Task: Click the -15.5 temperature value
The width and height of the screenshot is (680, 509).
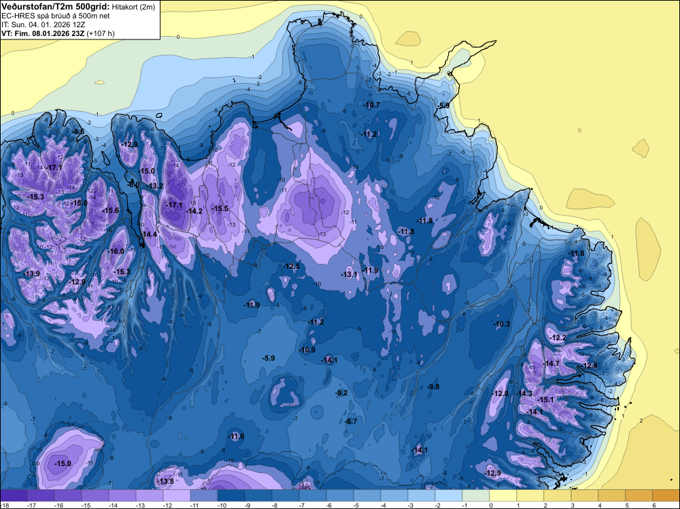Action: coord(220,208)
